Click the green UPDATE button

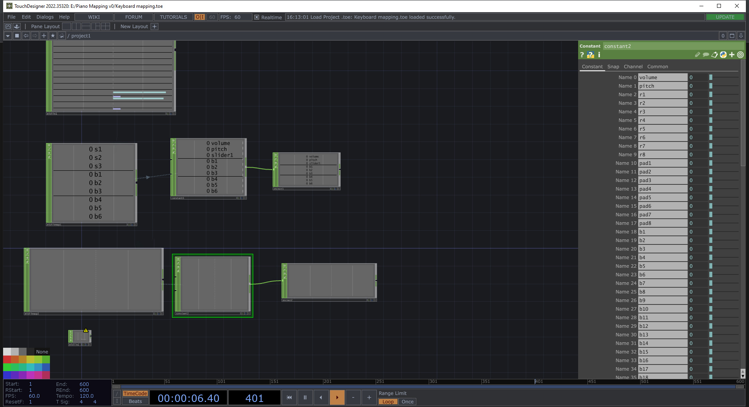(x=725, y=17)
